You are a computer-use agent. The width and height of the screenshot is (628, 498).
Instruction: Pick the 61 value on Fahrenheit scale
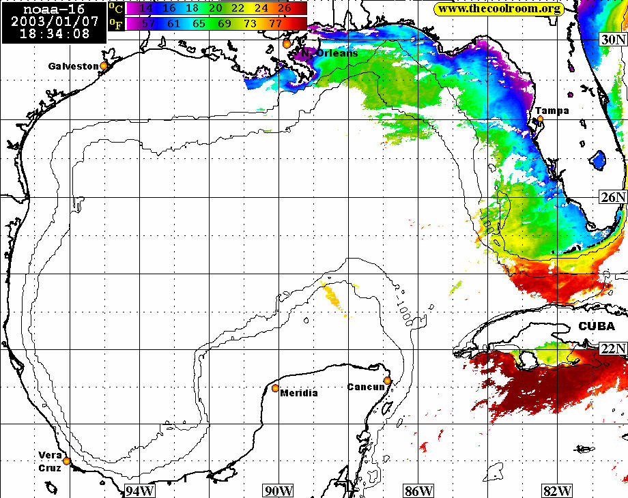tap(174, 24)
